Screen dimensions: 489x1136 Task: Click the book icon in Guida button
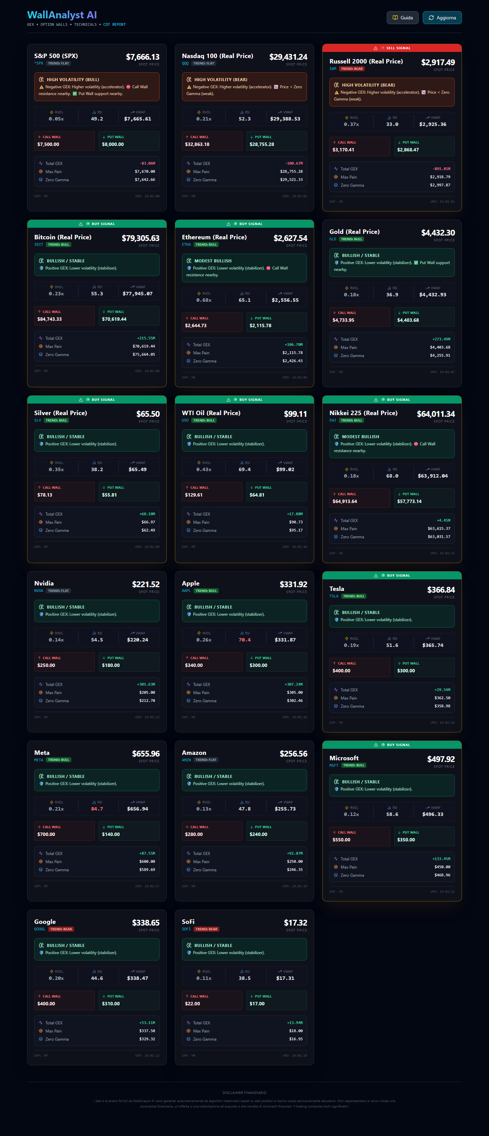(x=395, y=18)
